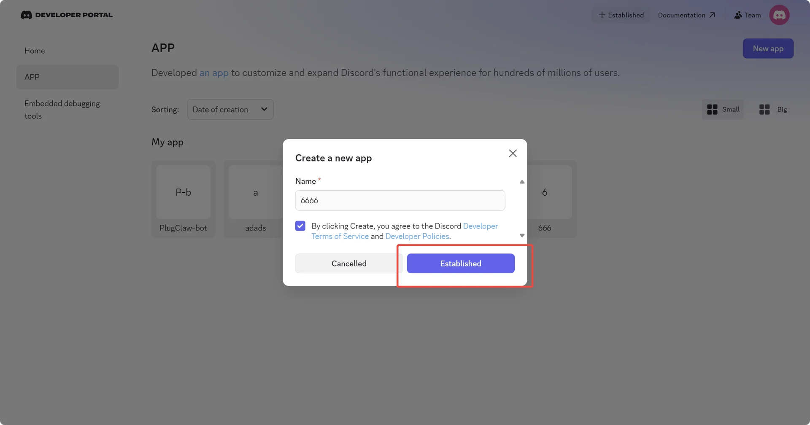This screenshot has width=810, height=425.
Task: Select APP in the sidebar
Action: coord(67,77)
